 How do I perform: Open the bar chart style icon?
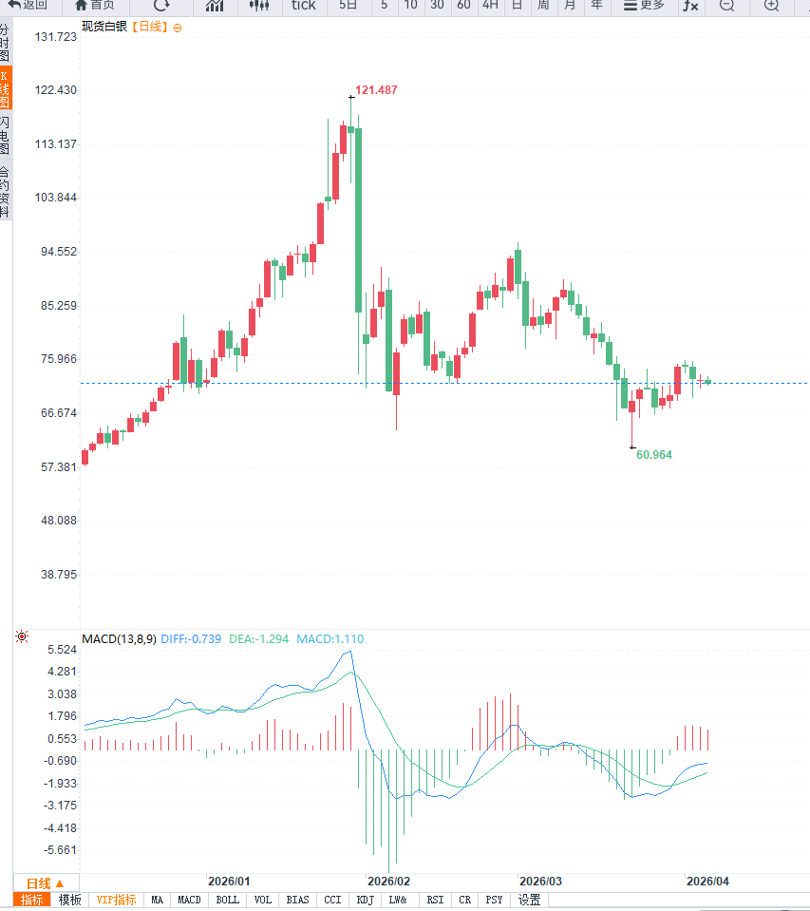(x=215, y=5)
